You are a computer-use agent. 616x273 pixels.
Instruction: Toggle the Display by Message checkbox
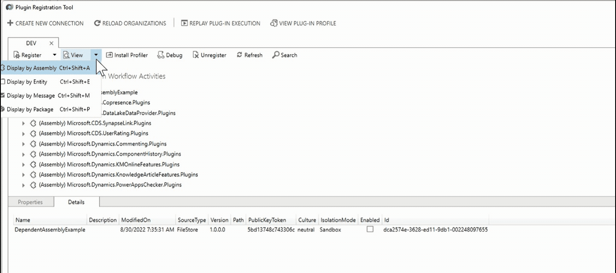click(3, 96)
